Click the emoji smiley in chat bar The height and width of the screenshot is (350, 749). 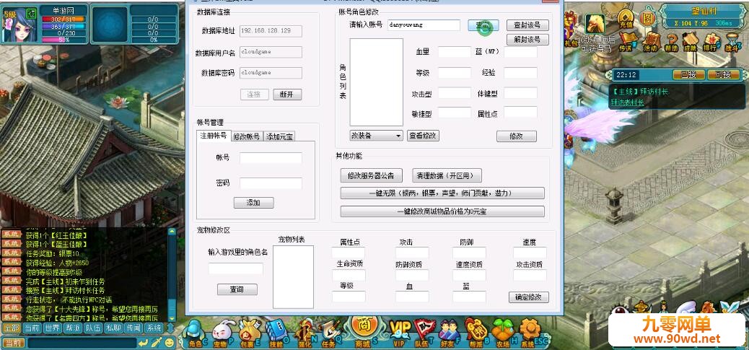tap(170, 342)
